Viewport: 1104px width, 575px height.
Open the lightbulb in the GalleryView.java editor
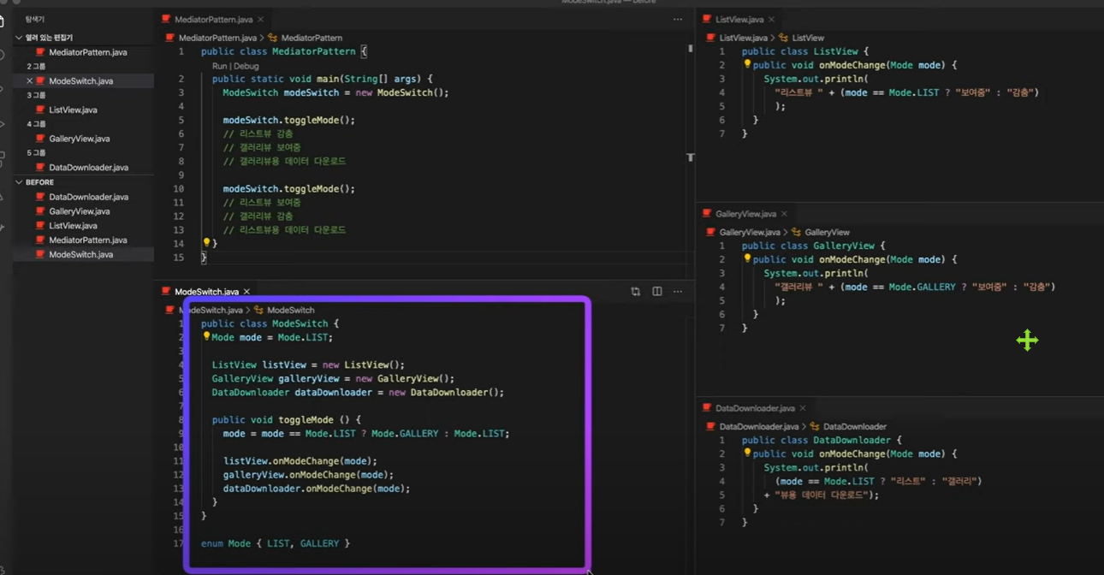pos(747,258)
